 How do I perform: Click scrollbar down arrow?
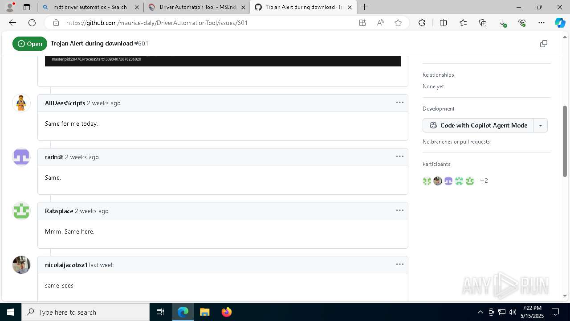(x=565, y=296)
